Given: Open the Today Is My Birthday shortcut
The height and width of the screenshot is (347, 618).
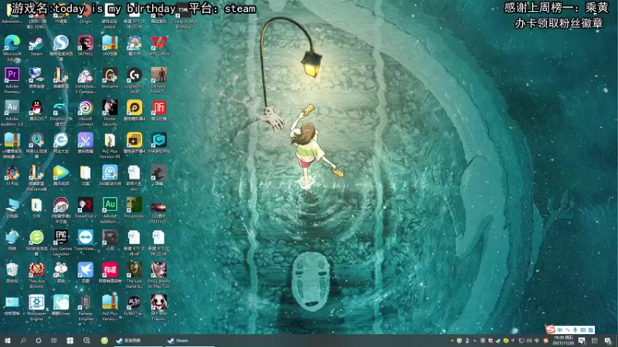Looking at the screenshot, I should [184, 15].
